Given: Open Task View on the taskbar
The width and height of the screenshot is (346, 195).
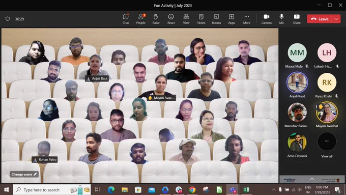Looking at the screenshot, I should 97,190.
